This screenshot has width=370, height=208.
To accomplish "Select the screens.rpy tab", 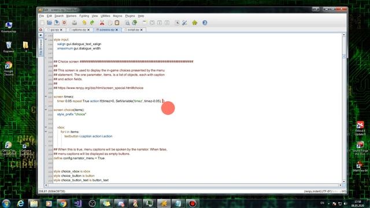I will pyautogui.click(x=107, y=30).
